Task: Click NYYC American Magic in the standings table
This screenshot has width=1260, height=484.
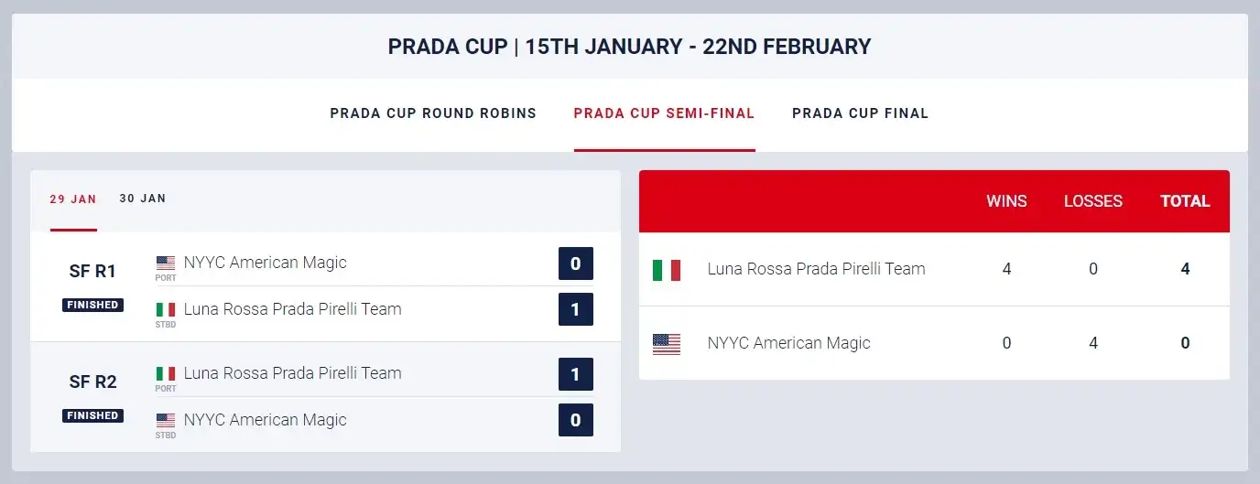Action: pos(788,343)
